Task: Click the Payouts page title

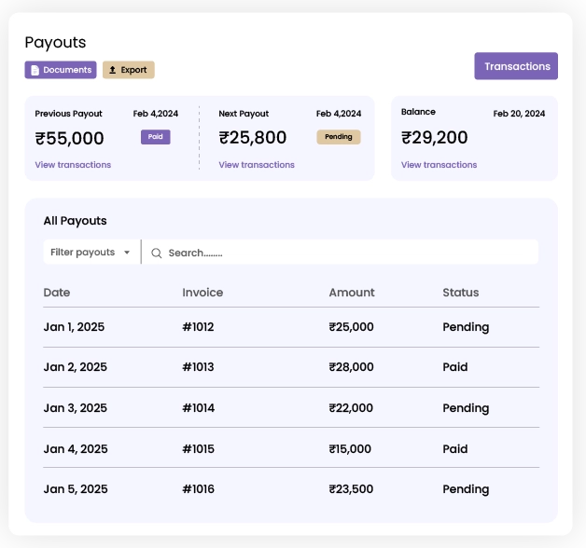Action: (55, 43)
